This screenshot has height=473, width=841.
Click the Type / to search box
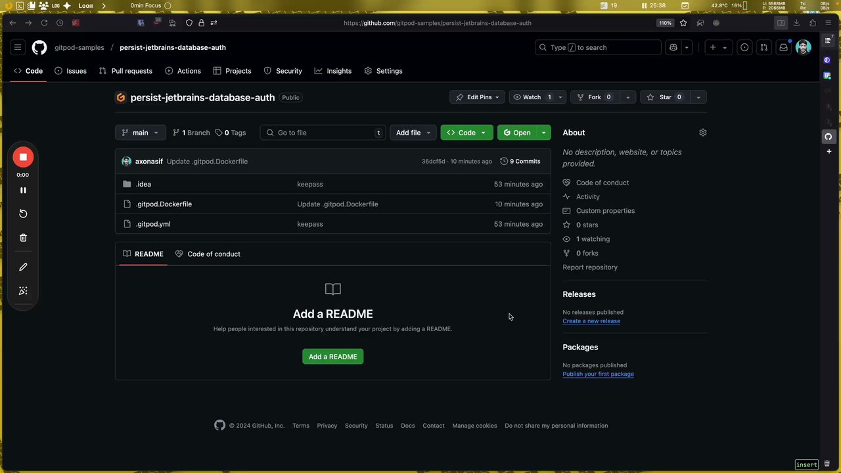[x=598, y=47]
